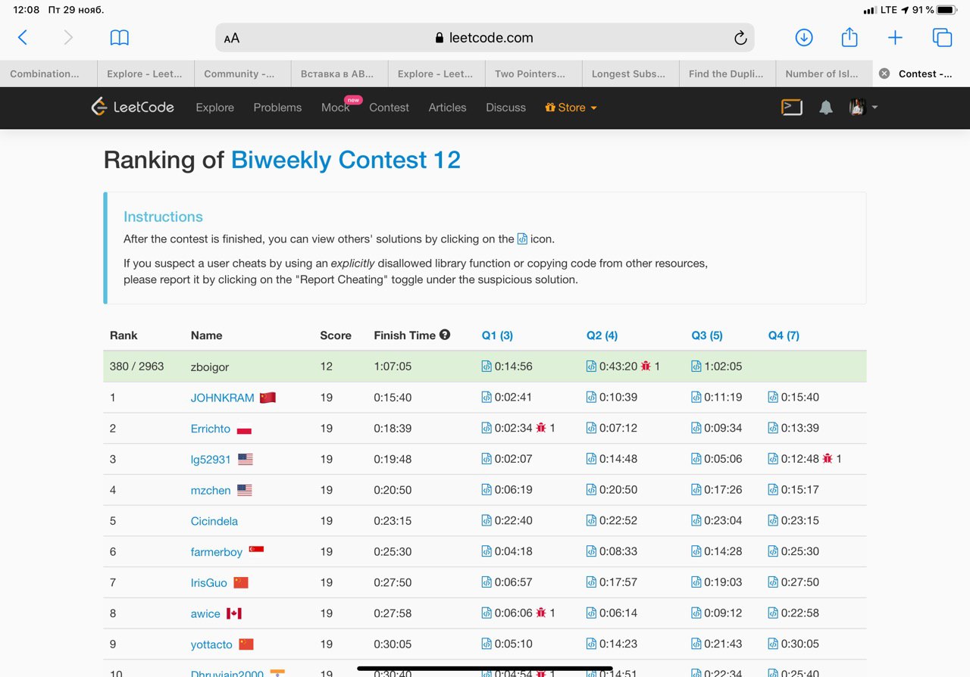970x677 pixels.
Task: Open the profile avatar dropdown
Action: tap(863, 107)
